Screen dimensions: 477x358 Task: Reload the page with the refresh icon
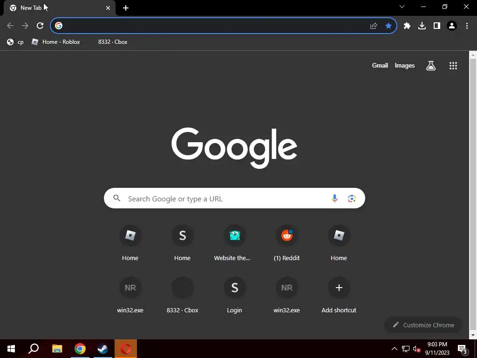click(x=40, y=26)
